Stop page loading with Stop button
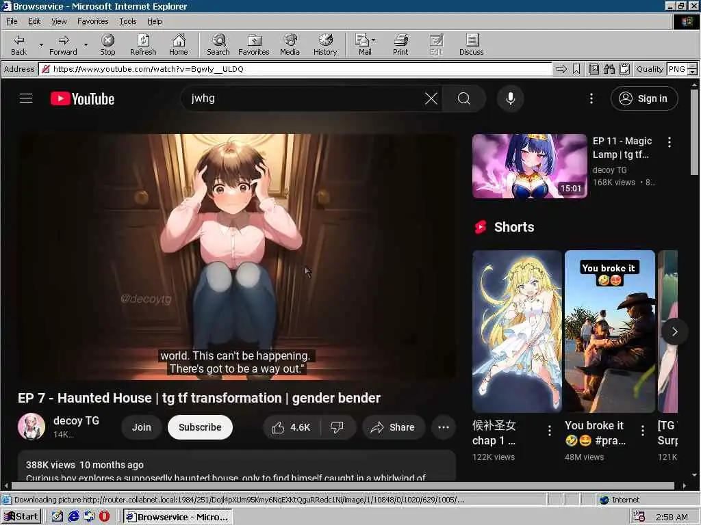 [107, 44]
